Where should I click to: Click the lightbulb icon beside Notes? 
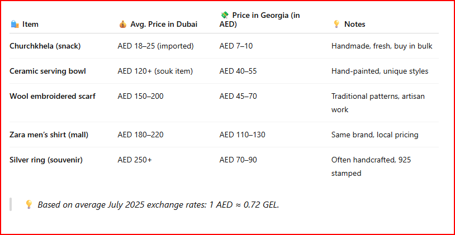click(336, 24)
